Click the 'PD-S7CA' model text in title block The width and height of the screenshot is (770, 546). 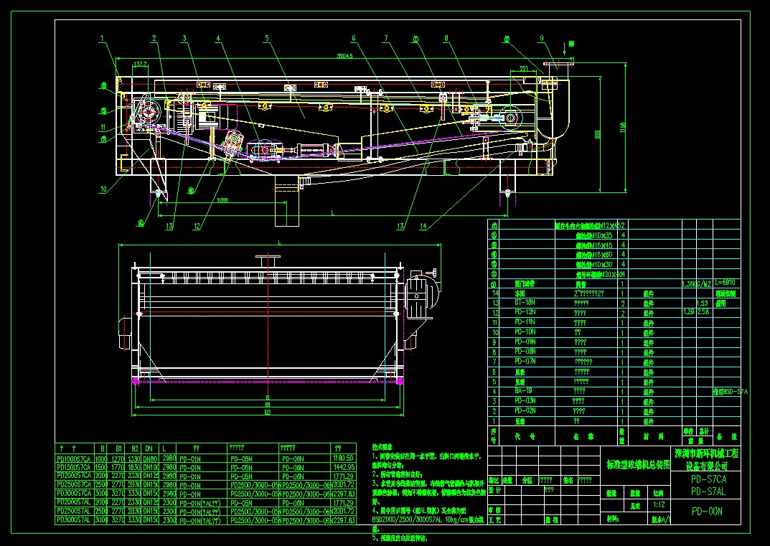pyautogui.click(x=708, y=479)
